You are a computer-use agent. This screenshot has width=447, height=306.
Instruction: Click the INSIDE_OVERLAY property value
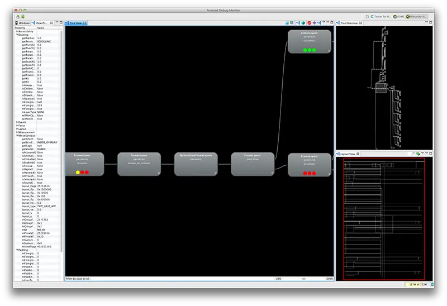pos(47,142)
